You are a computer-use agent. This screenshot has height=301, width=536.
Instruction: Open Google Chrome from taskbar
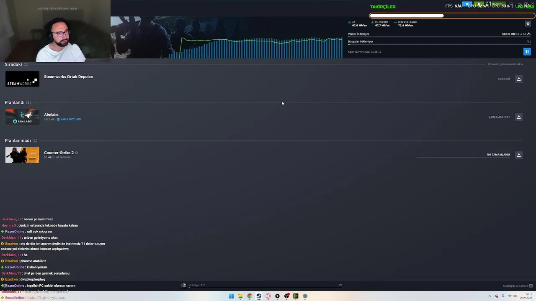tap(250, 296)
